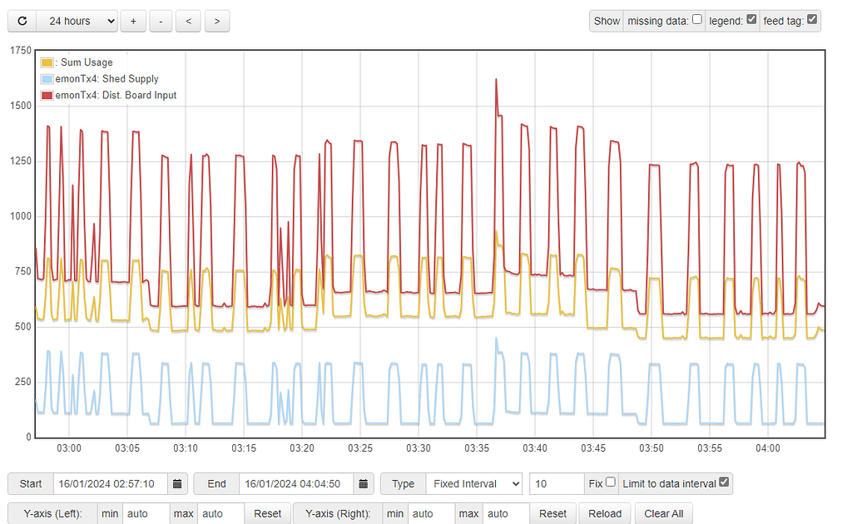Reset the left Y-axis range
The width and height of the screenshot is (852, 524).
coord(267,513)
